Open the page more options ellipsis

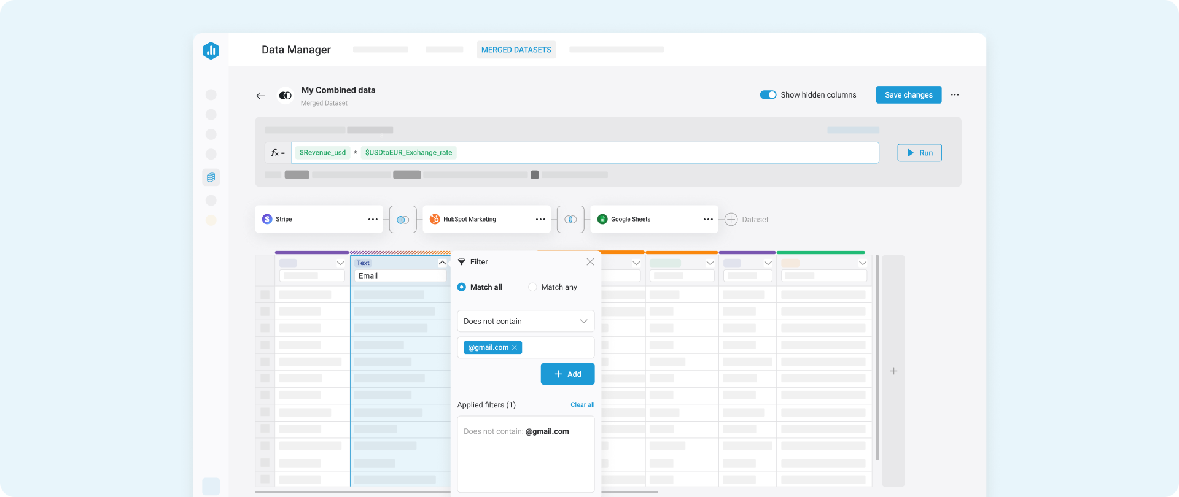coord(955,95)
